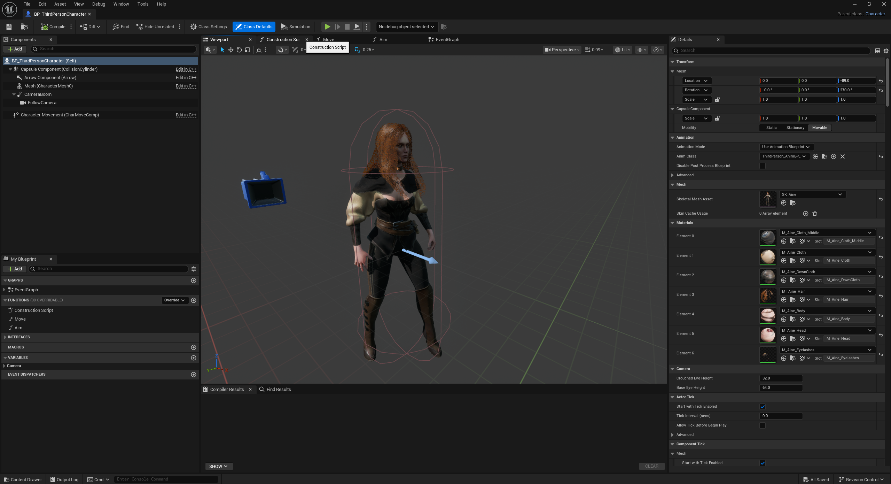Toggle Hide Unrelated nodes
Screen dimensions: 891x484
tap(155, 27)
